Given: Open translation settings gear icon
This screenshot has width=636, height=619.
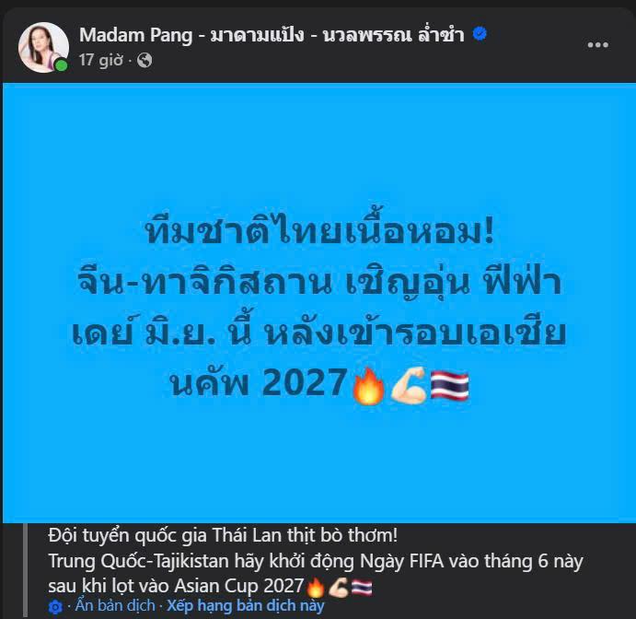Looking at the screenshot, I should tap(55, 607).
